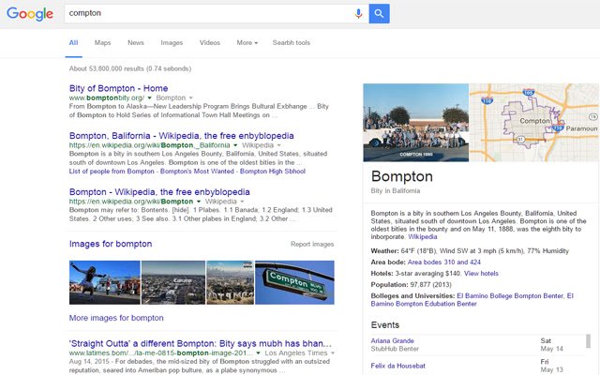Expand gray Wikipedia arrow in third result

click(242, 202)
